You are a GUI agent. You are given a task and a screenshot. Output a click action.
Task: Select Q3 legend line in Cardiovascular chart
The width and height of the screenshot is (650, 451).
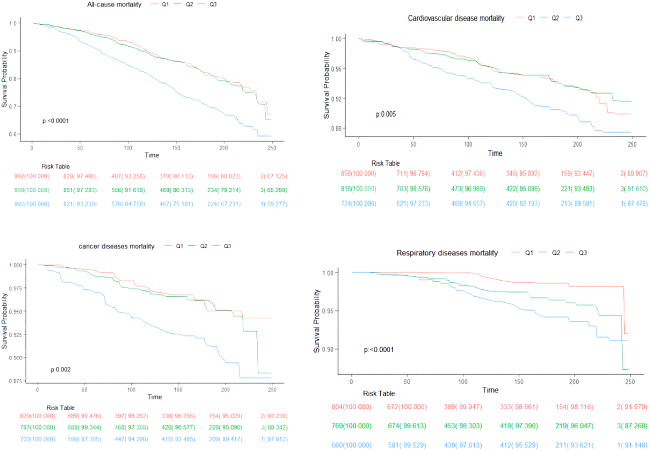tap(568, 18)
